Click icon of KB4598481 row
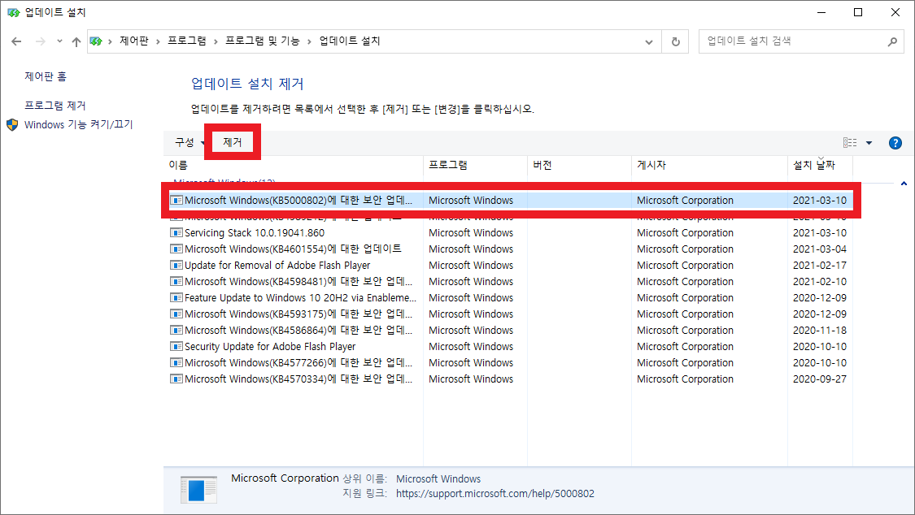Screen dimensions: 915x515 coord(176,282)
